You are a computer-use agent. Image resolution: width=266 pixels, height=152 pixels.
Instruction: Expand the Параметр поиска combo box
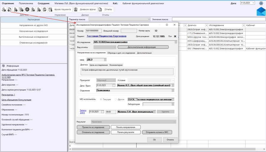click(x=149, y=19)
